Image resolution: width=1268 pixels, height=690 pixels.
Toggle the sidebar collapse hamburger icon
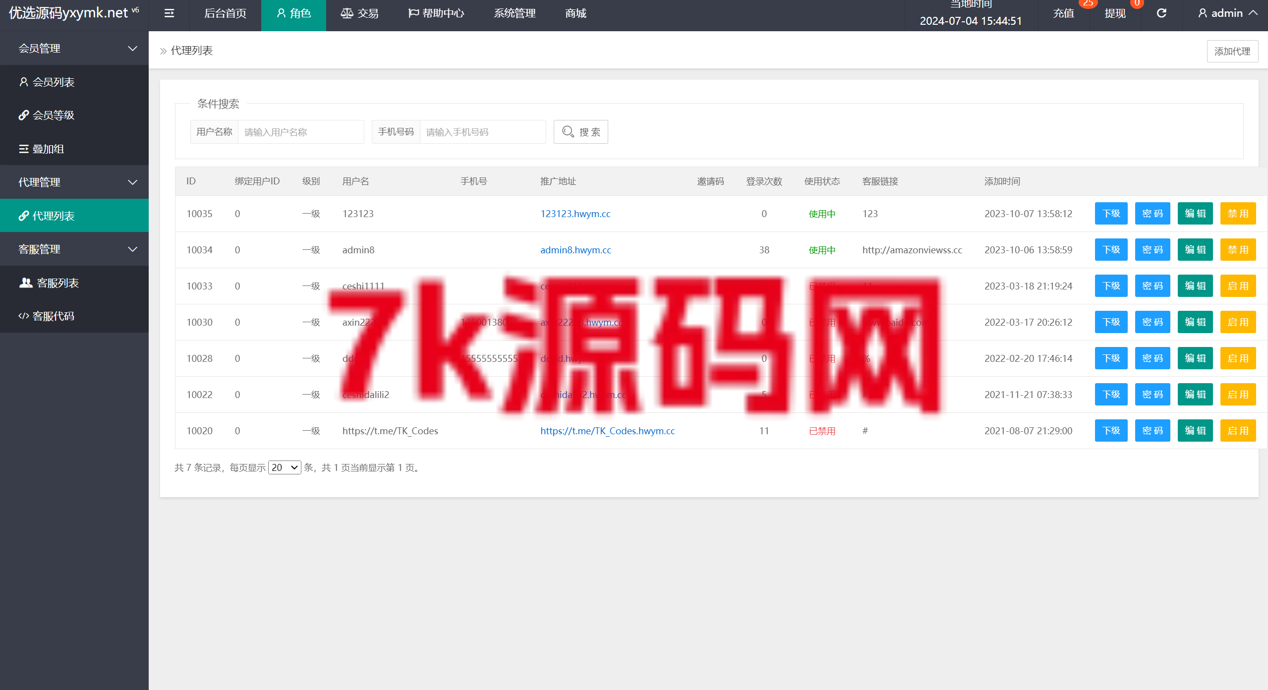[x=169, y=13]
